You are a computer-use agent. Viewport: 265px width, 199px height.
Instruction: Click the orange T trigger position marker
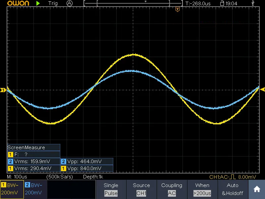tap(178, 9)
